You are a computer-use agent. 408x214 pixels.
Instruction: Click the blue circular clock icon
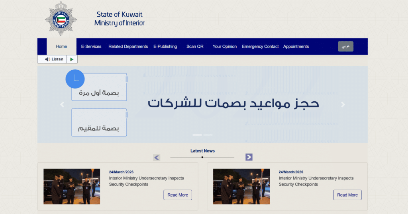(75, 79)
